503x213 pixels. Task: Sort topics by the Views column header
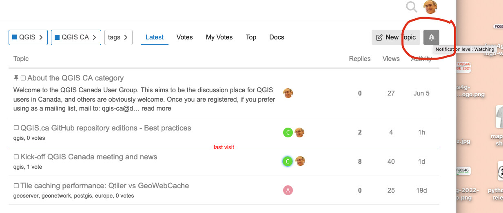[x=391, y=59]
